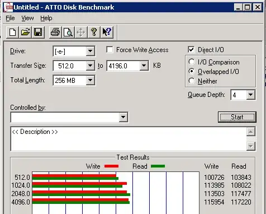Open a file with the folder icon

pos(25,32)
